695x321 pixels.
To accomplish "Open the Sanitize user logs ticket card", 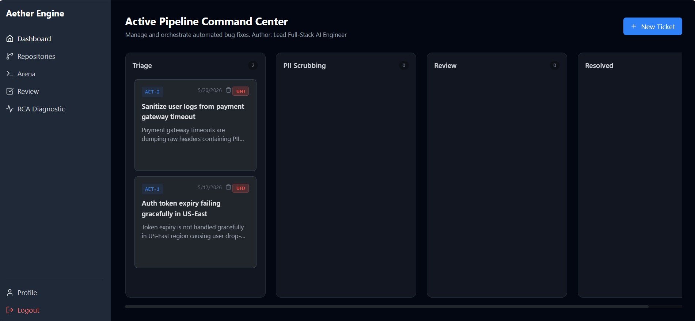I will (x=195, y=125).
